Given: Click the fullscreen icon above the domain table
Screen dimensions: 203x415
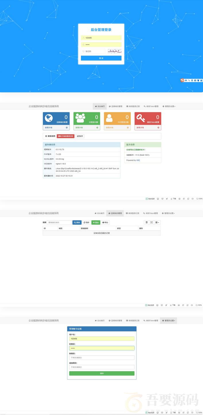Looking at the screenshot, I should click(152, 222).
